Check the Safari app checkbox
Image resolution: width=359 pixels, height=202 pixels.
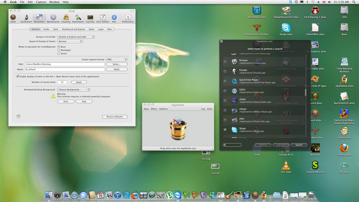(x=225, y=91)
